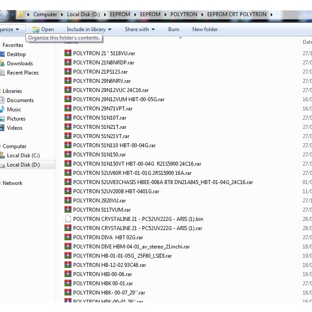Expand arrow after POLYTRON breadcrumb
The height and width of the screenshot is (312, 312).
(202, 14)
